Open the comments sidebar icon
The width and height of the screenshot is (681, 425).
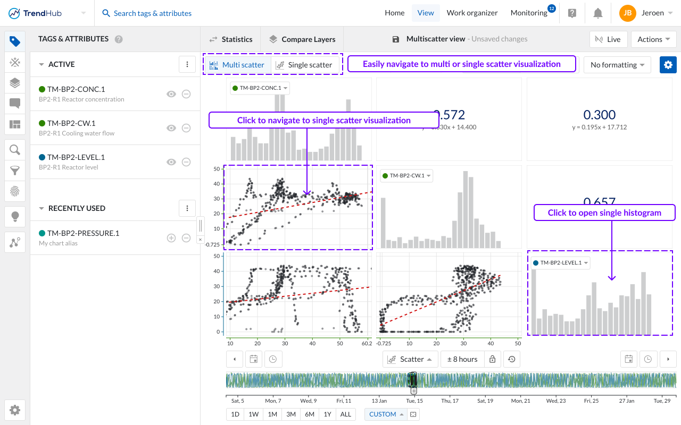(x=15, y=104)
